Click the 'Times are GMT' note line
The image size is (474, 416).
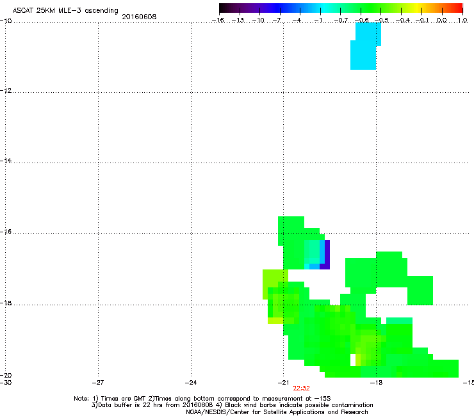[202, 399]
